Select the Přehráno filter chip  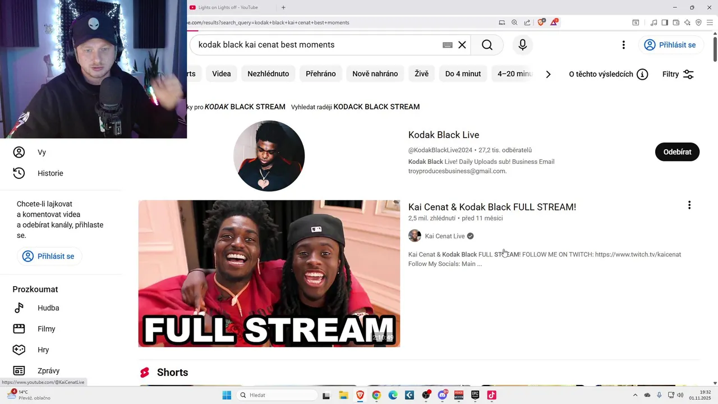pyautogui.click(x=321, y=74)
